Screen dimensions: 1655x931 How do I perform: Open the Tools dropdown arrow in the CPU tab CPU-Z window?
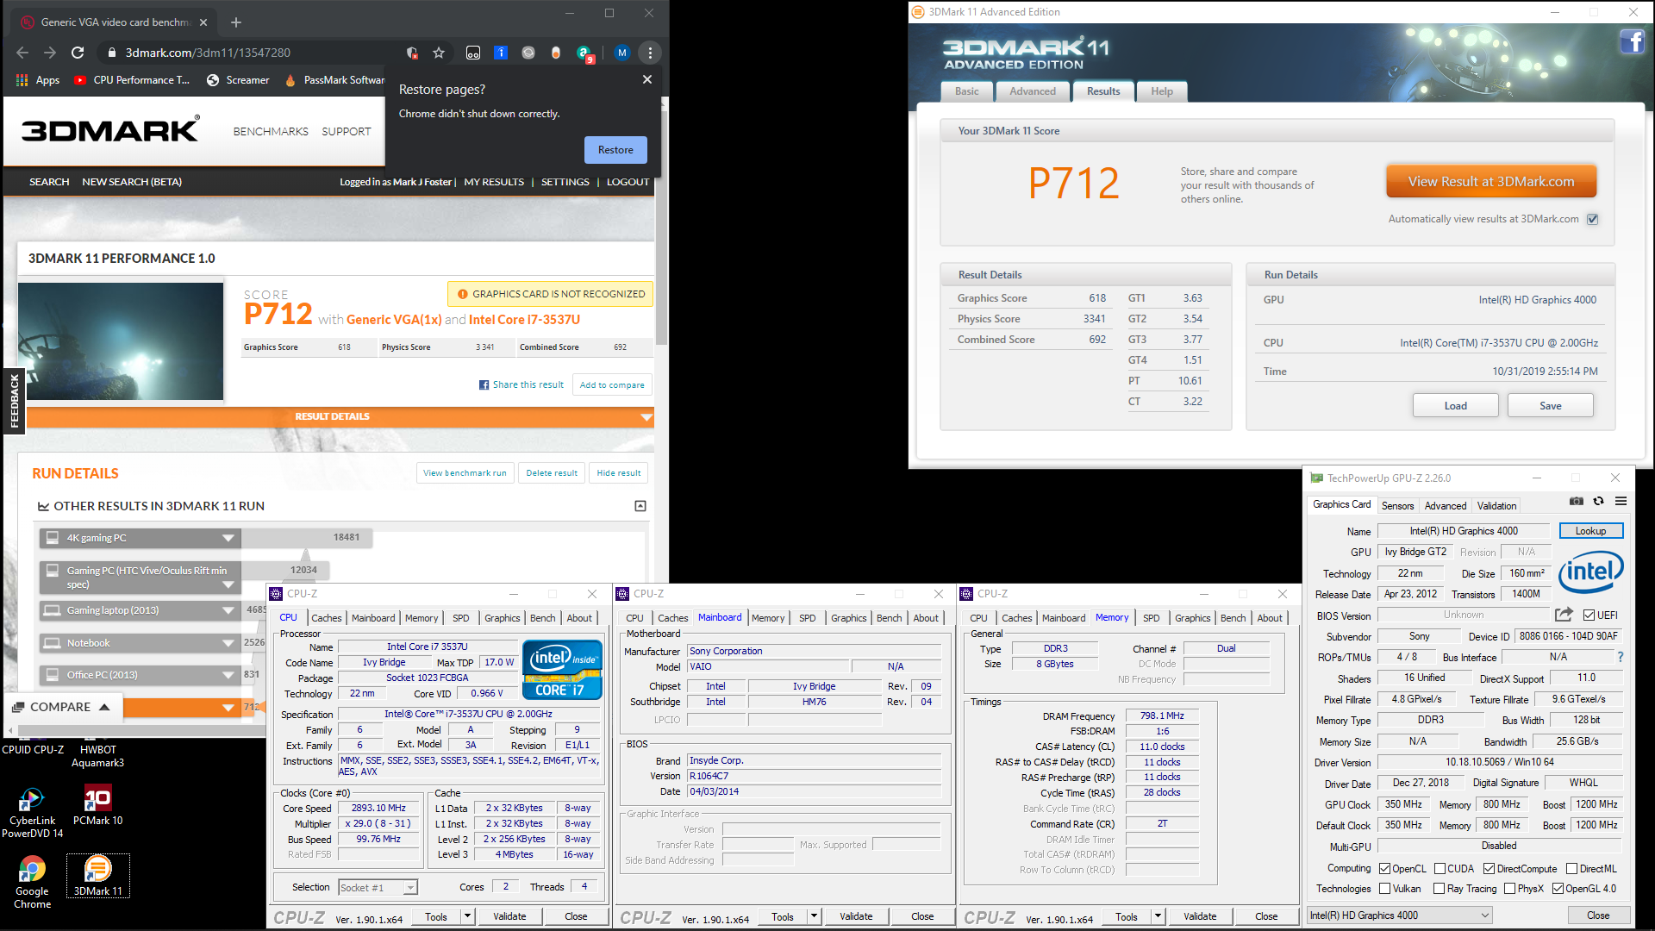tap(467, 916)
